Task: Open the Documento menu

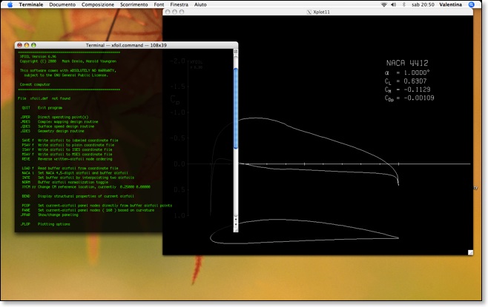Action: (x=62, y=4)
